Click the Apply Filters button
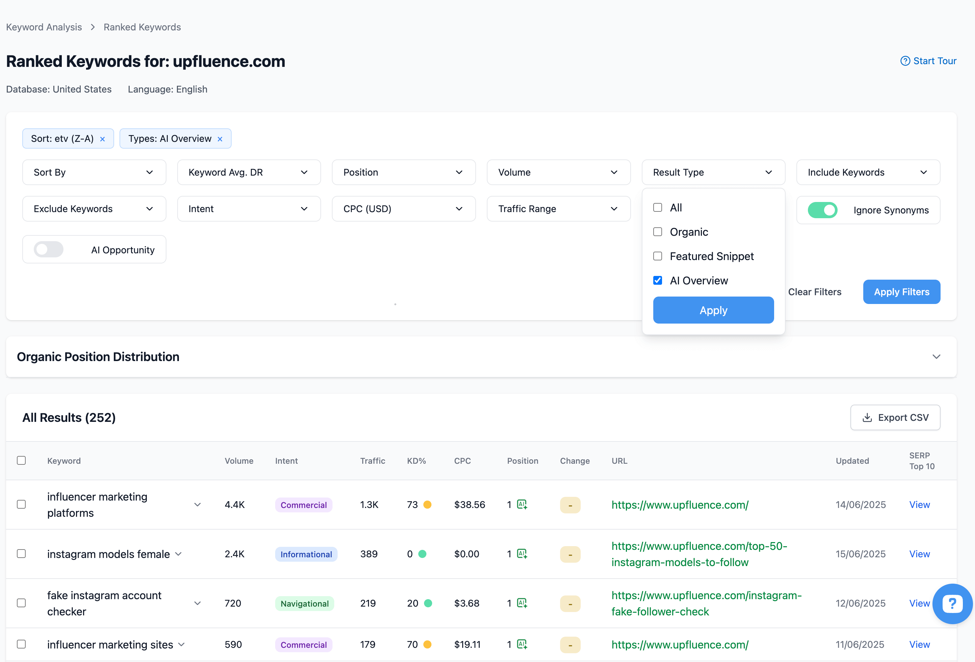 pos(902,292)
